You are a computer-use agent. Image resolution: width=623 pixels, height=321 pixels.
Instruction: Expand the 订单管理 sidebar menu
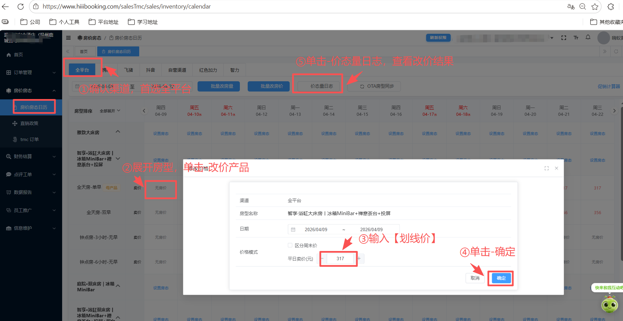31,72
